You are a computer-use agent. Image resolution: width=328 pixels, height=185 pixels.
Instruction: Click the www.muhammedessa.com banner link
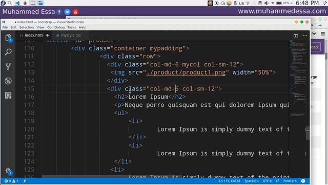coord(282,11)
